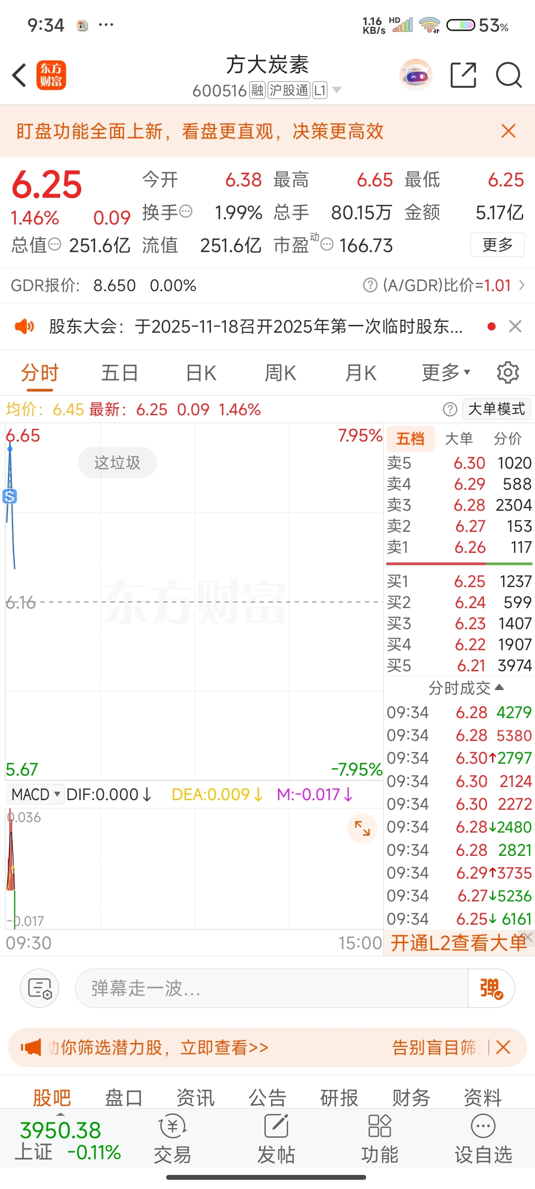Tap question mark beside 大单模式
Screen dimensions: 535x1189
pos(450,409)
